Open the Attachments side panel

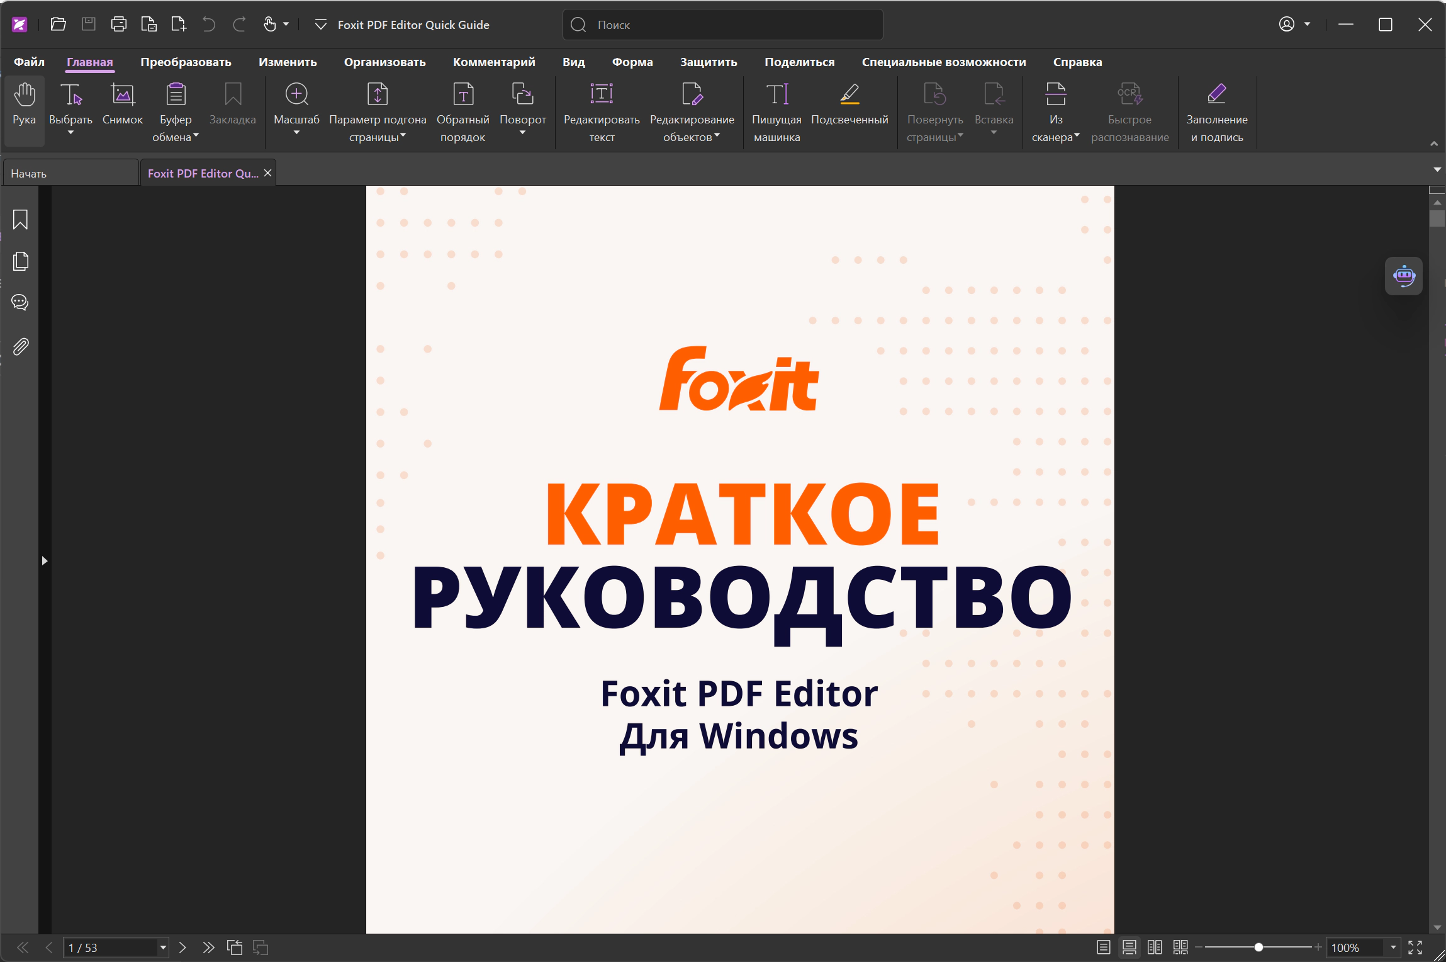tap(20, 346)
